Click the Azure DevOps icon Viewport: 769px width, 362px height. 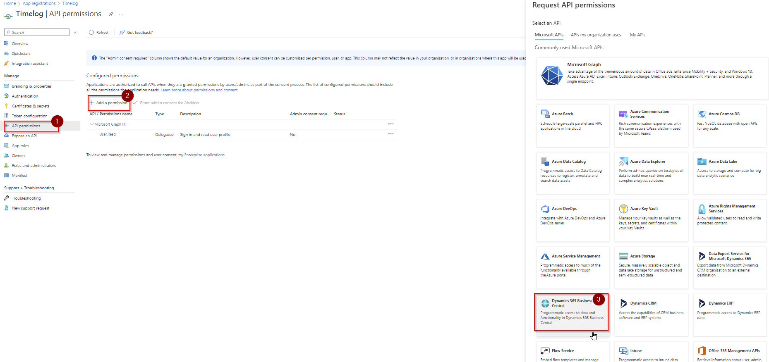tap(545, 209)
